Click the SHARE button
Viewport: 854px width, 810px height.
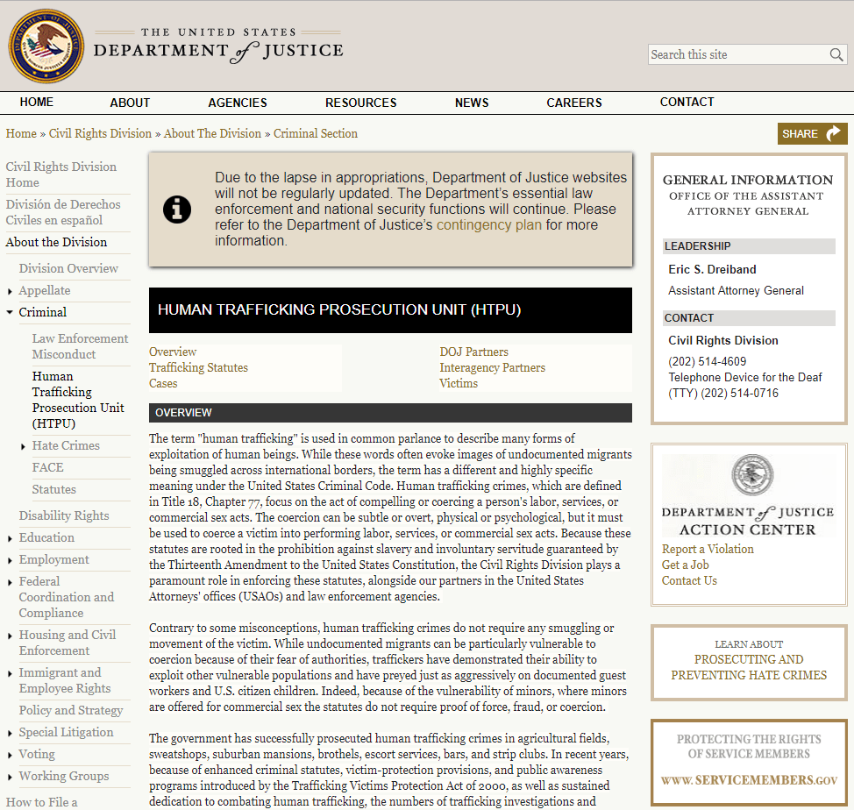(x=812, y=134)
